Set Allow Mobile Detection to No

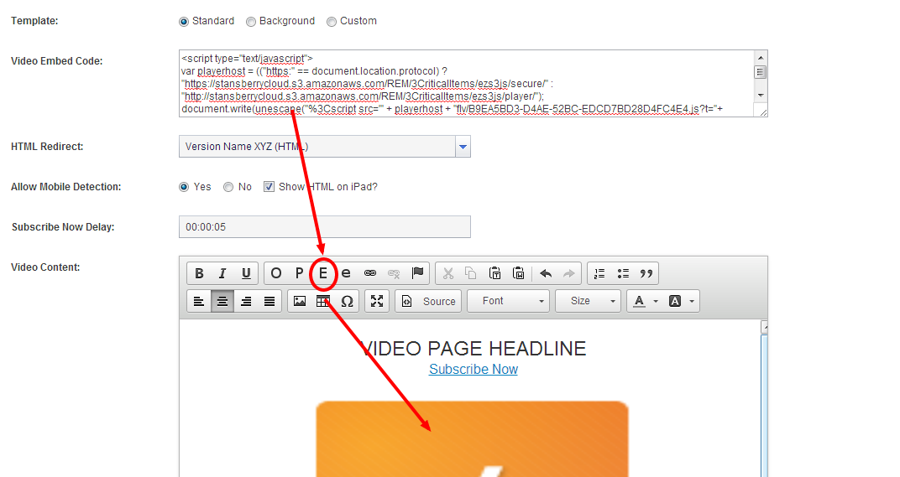(x=228, y=187)
